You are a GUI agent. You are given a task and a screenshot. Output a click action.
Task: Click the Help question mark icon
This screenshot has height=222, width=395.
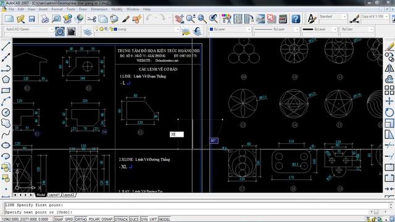pos(296,19)
